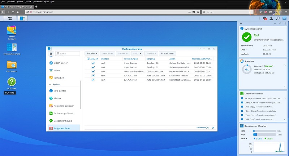Show the previous volume in the Speicher widget
Screen dimensions: 289x156
click(285, 65)
